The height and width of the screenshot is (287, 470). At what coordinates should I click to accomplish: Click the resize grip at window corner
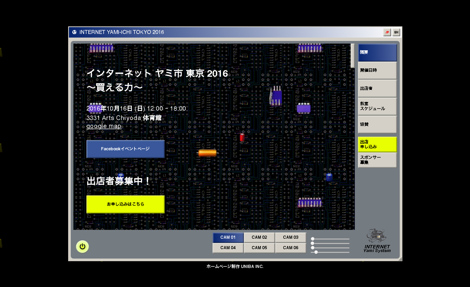400,259
